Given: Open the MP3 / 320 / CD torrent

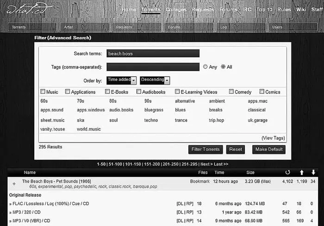Looking at the screenshot, I should (x=27, y=212).
